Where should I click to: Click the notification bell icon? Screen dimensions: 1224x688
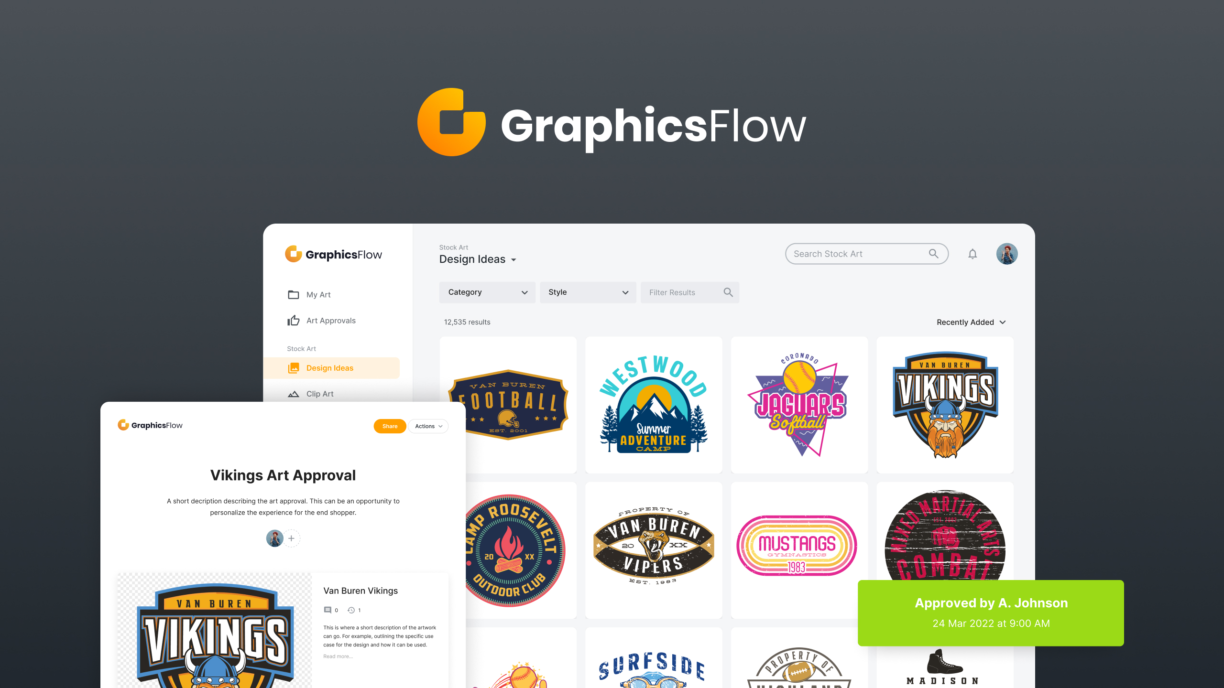pyautogui.click(x=973, y=254)
